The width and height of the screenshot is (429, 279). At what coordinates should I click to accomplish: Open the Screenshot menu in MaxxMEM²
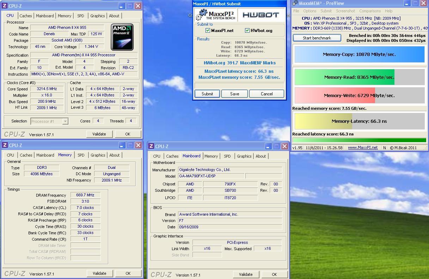click(345, 11)
